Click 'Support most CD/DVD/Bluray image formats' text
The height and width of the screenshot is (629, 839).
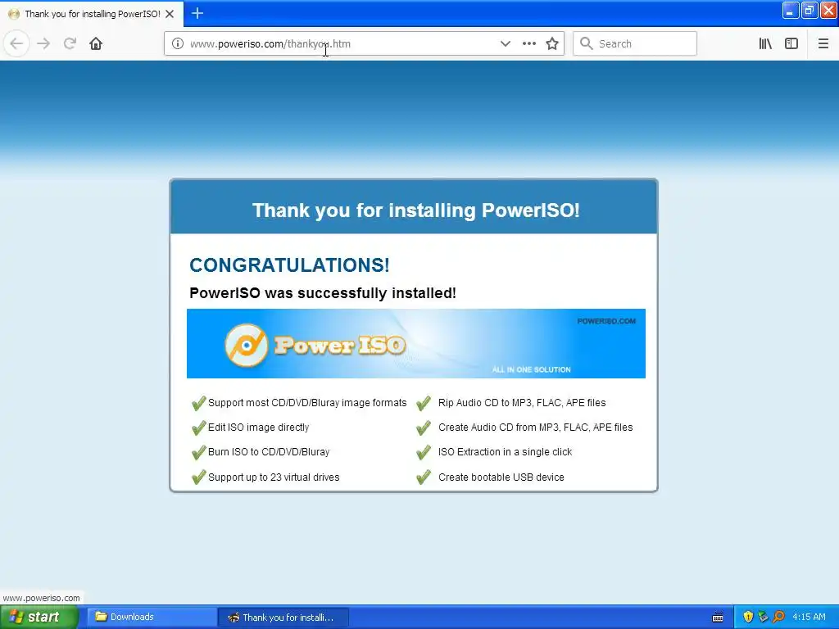[307, 403]
